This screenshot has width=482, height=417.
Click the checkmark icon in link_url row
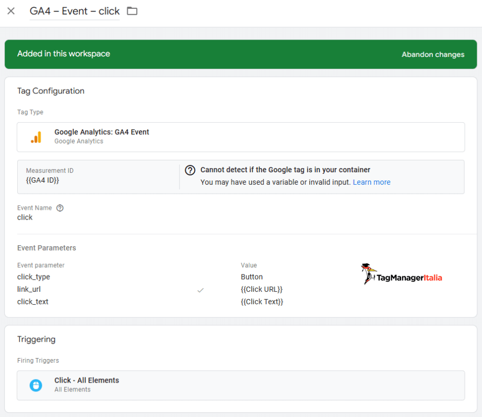click(201, 290)
